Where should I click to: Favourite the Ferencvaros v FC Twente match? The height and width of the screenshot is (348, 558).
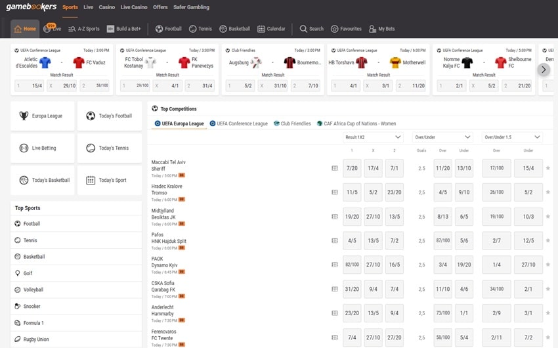[x=548, y=337]
